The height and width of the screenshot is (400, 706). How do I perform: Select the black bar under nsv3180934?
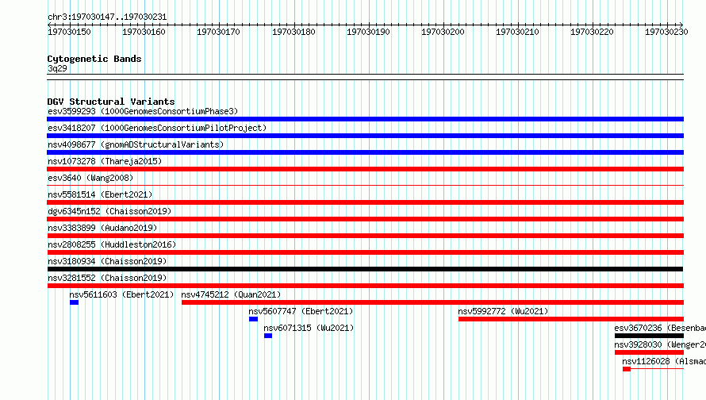[365, 269]
